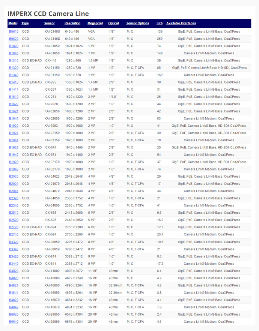Open the B1410 model link
This screenshot has width=259, height=331.
(x=14, y=82)
